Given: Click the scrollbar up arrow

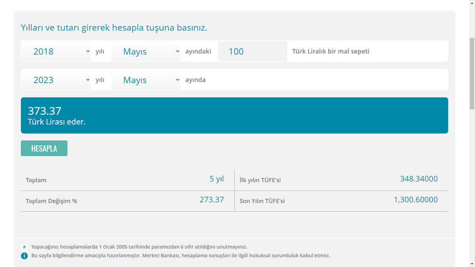Looking at the screenshot, I should point(472,3).
